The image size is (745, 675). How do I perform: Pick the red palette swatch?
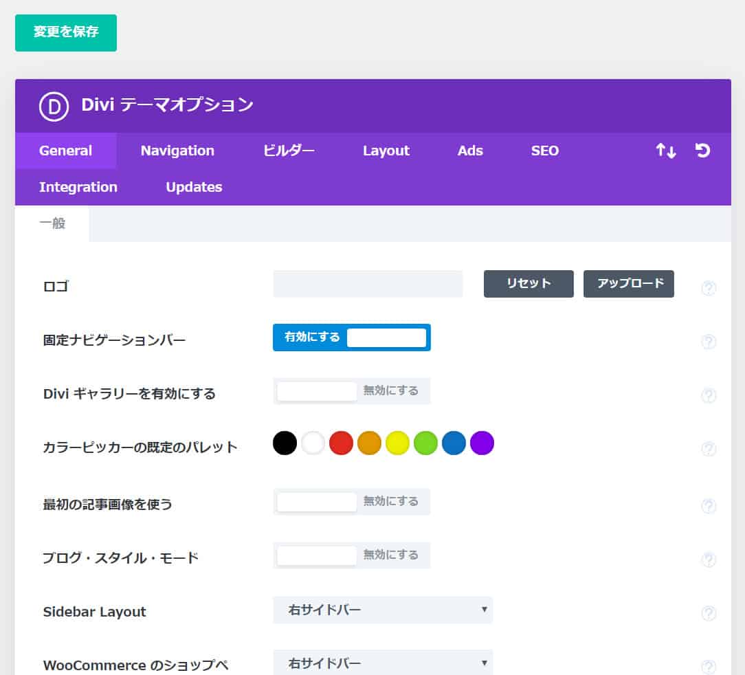[341, 443]
